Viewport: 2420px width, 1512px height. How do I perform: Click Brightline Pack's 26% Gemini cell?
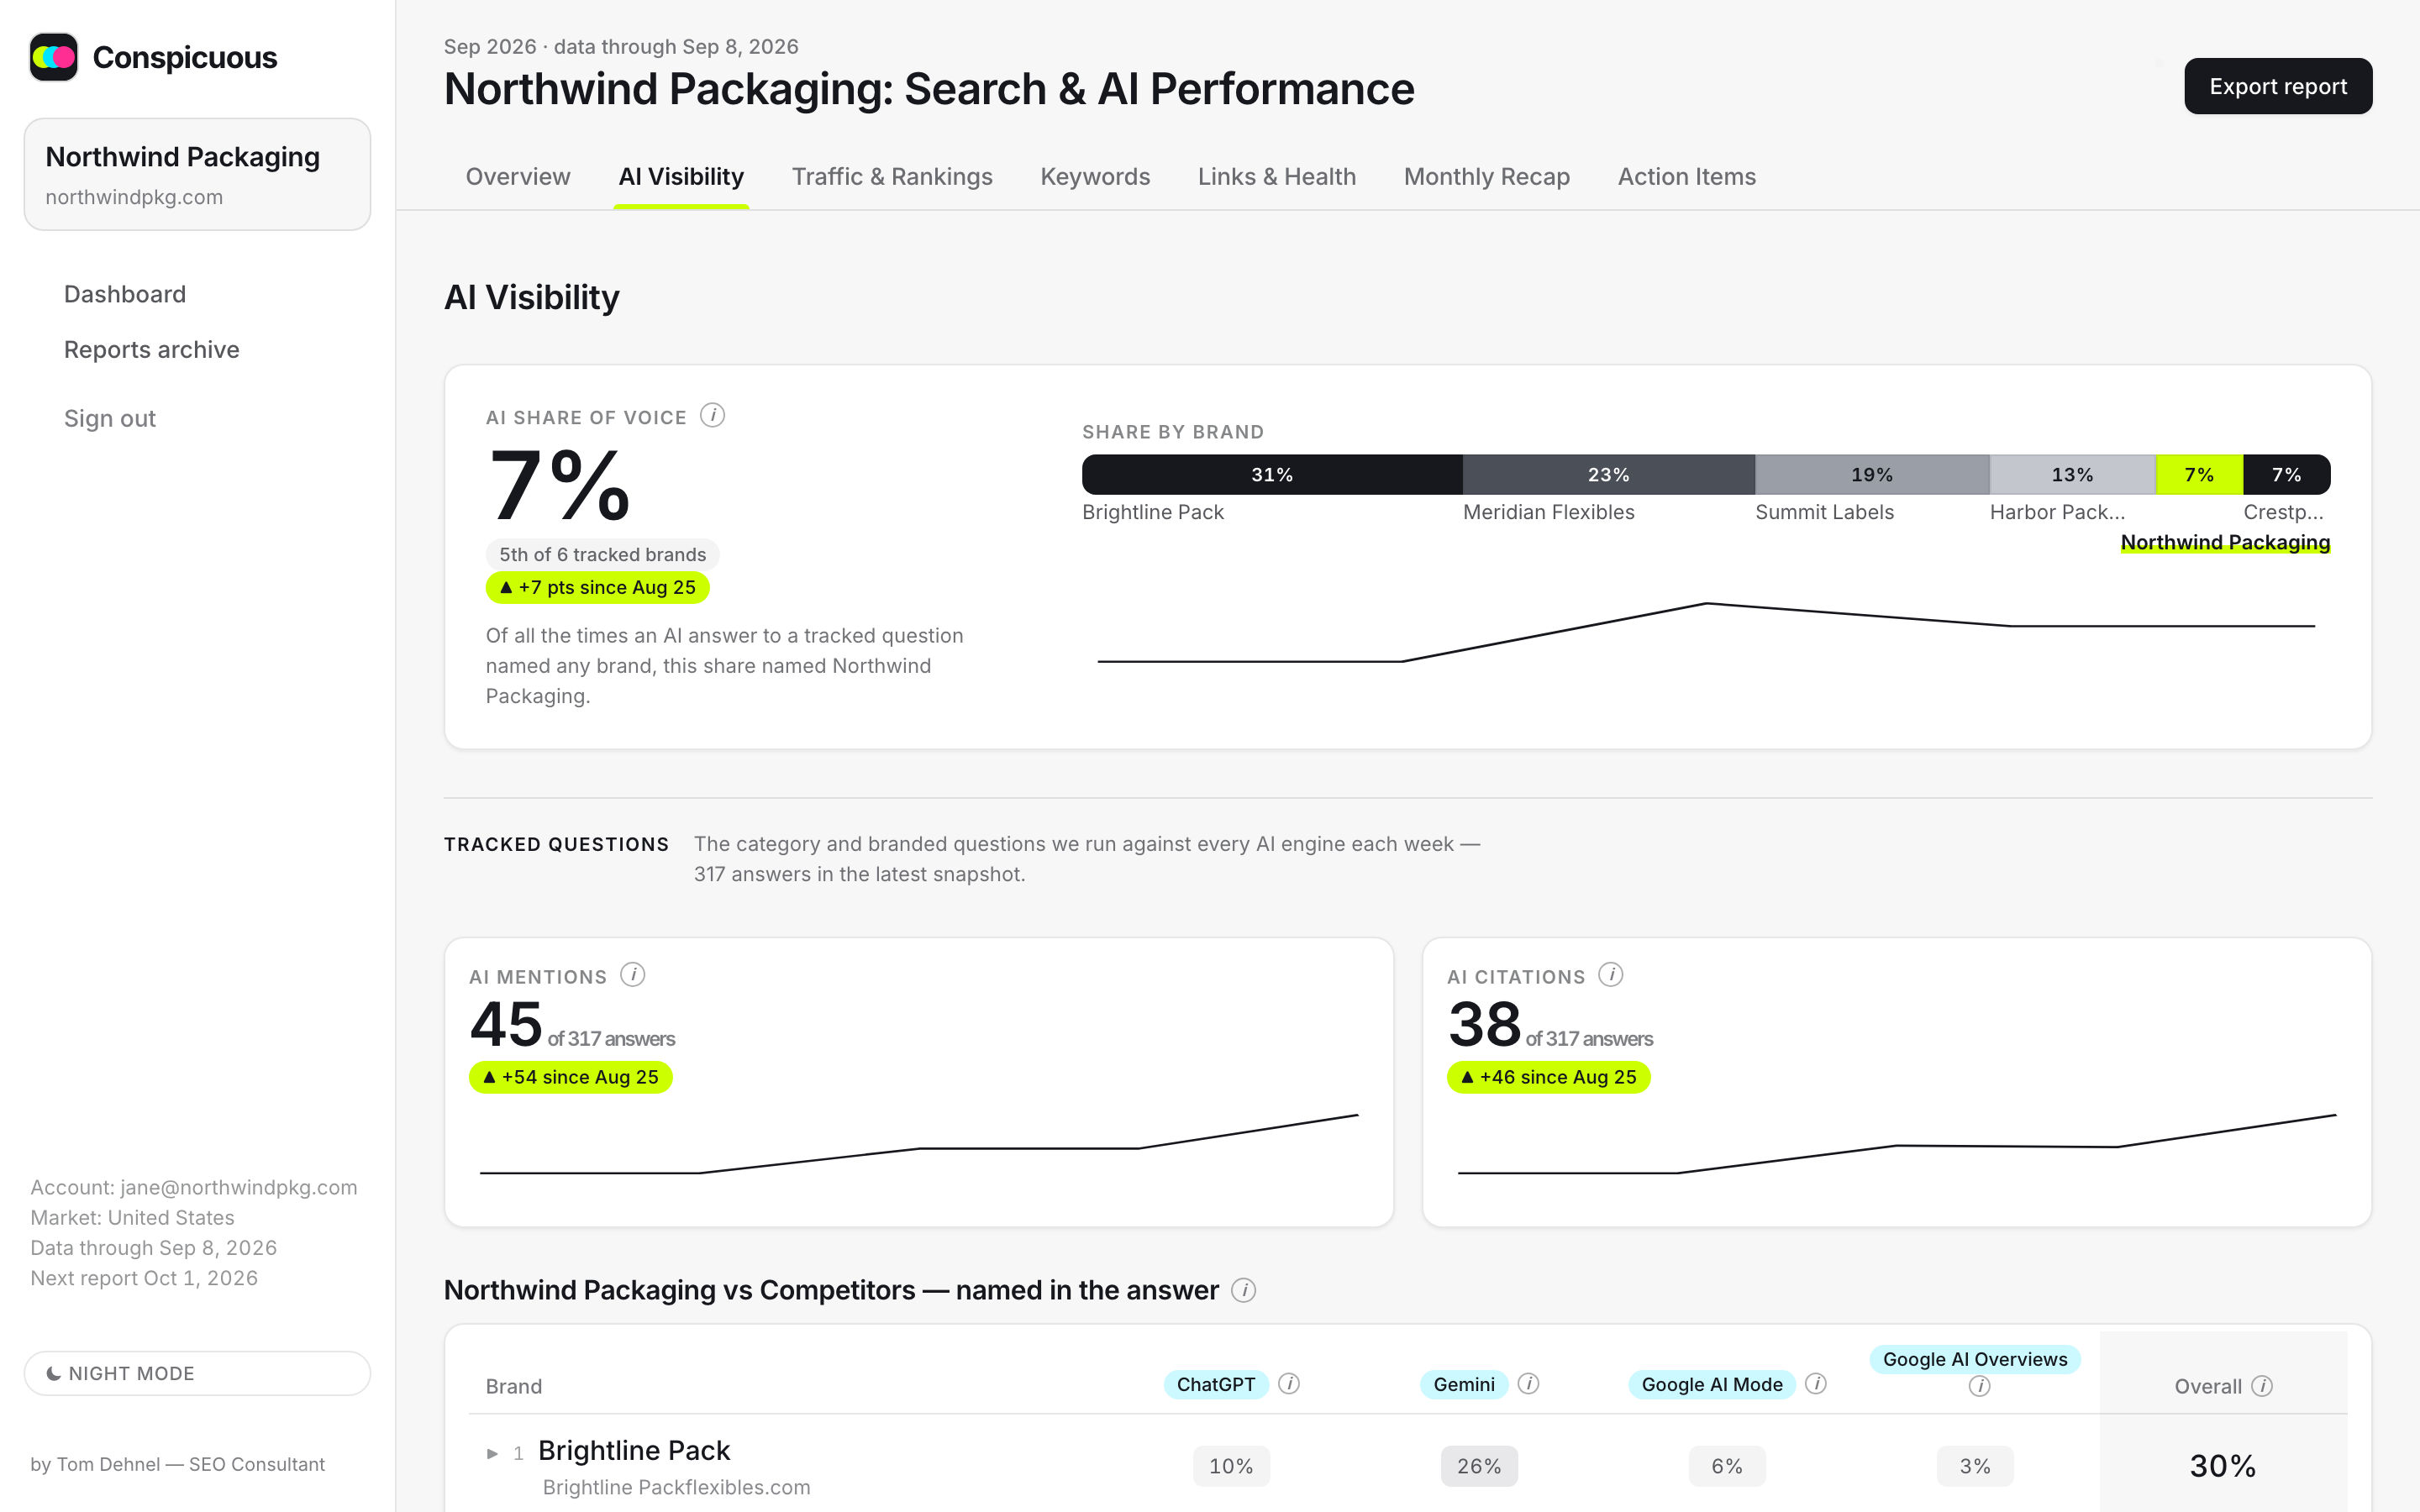point(1479,1466)
